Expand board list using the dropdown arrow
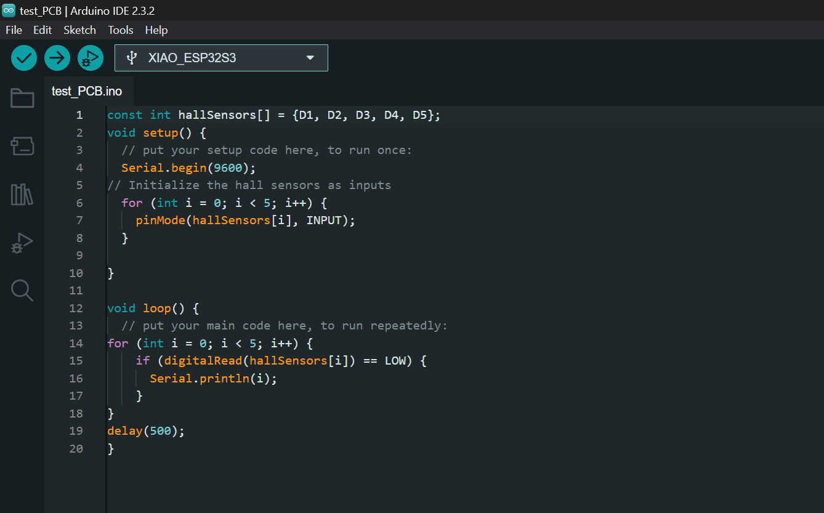The image size is (824, 513). [x=310, y=58]
